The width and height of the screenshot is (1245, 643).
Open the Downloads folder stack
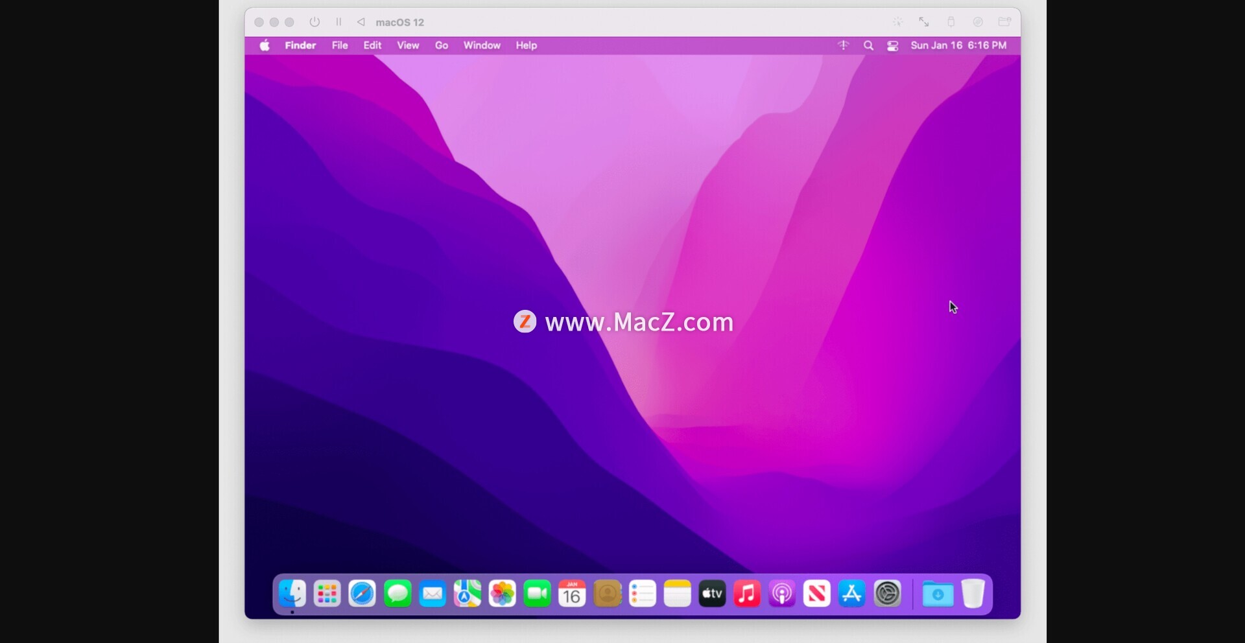coord(938,594)
